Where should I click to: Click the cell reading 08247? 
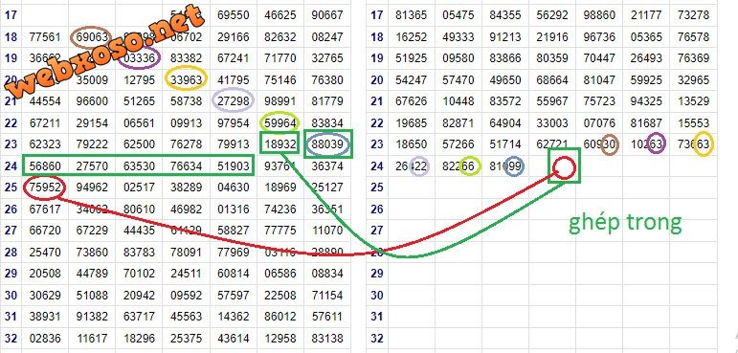coord(327,36)
